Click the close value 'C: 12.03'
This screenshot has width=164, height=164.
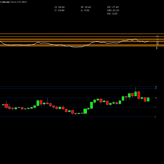tap(59, 10)
